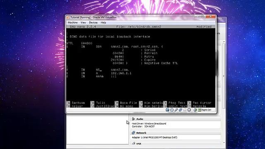This screenshot has height=149, width=265.
Task: Click the '^R Baca File' nano shortcut
Action: (126, 103)
